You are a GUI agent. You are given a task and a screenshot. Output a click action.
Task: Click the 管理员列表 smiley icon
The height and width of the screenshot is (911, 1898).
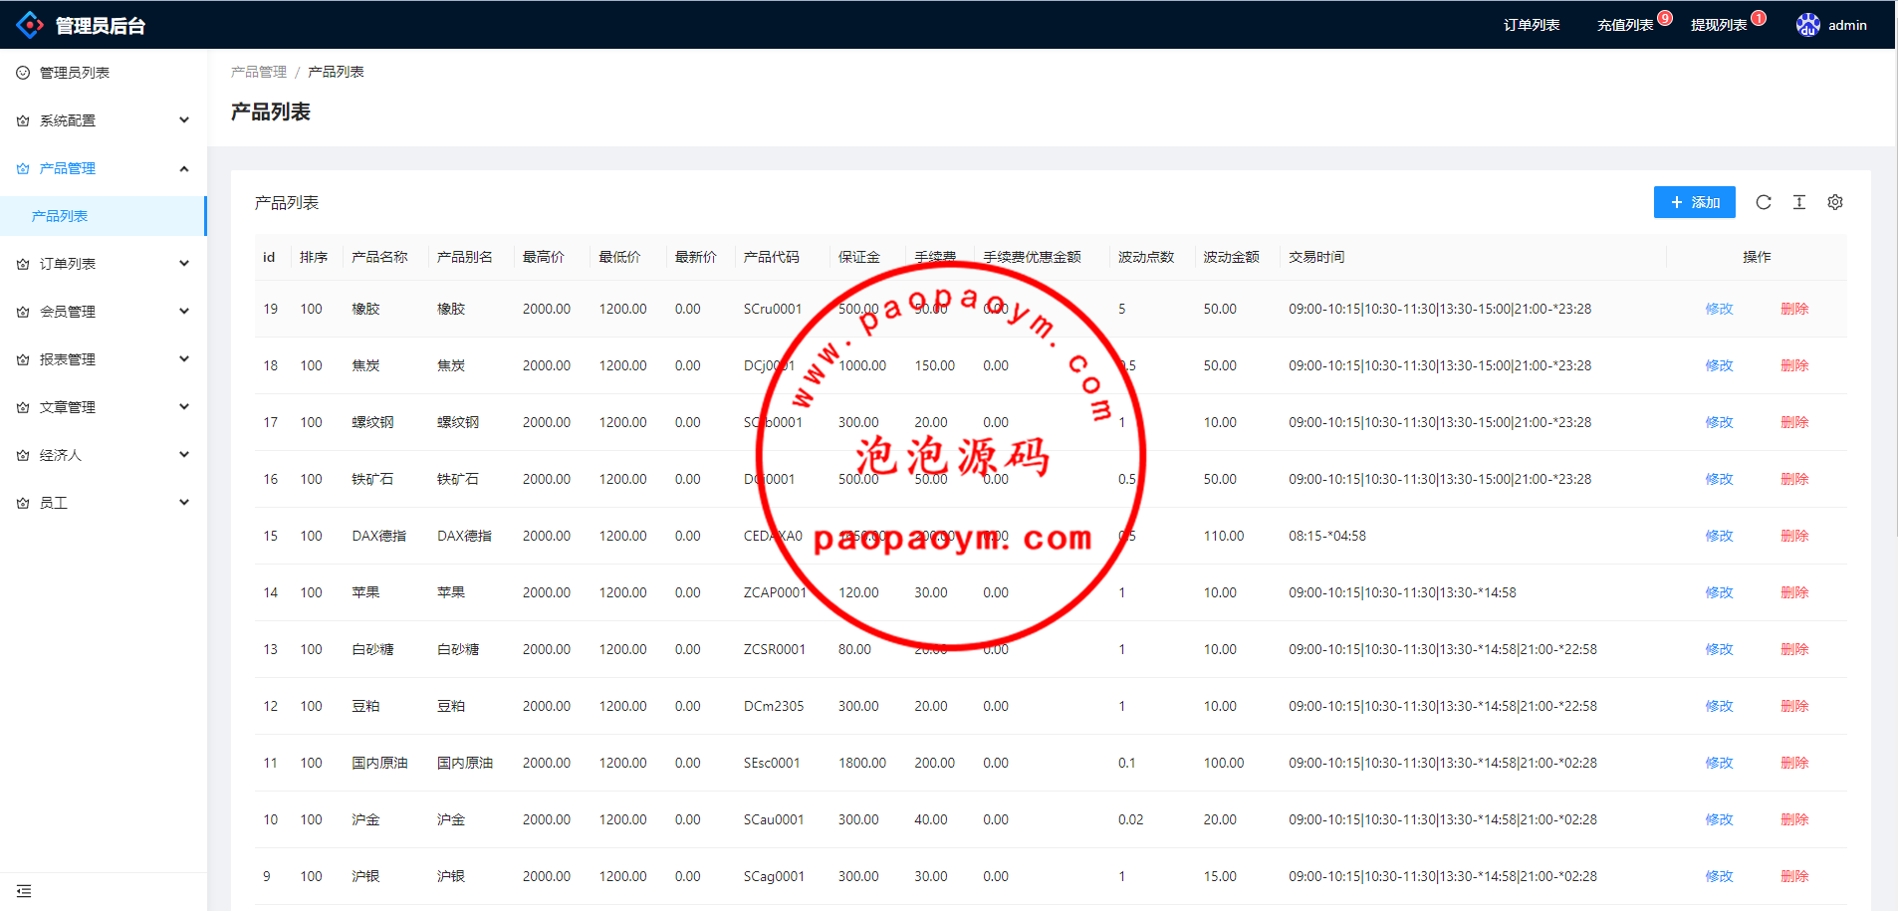(x=23, y=73)
